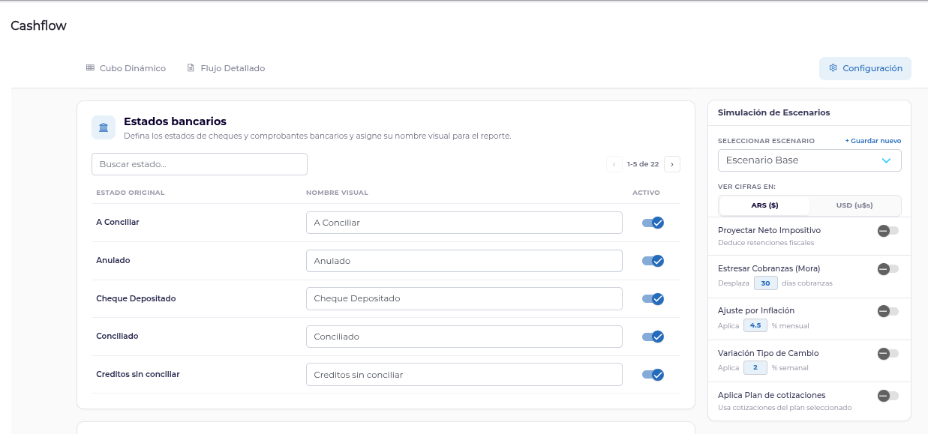The height and width of the screenshot is (434, 928).
Task: Click the document icon of Flujo Detallado
Action: click(191, 67)
